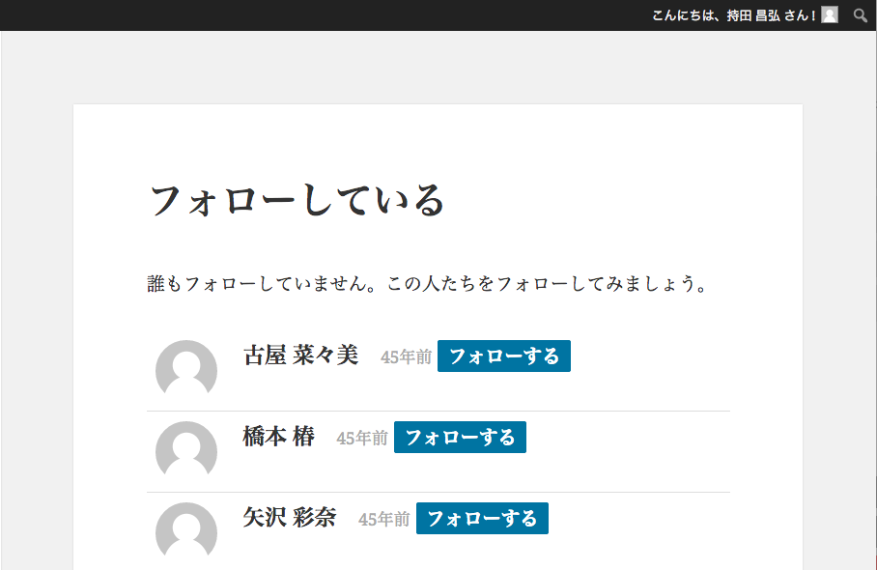
Task: Click the フォローしている page heading
Action: pyautogui.click(x=297, y=201)
